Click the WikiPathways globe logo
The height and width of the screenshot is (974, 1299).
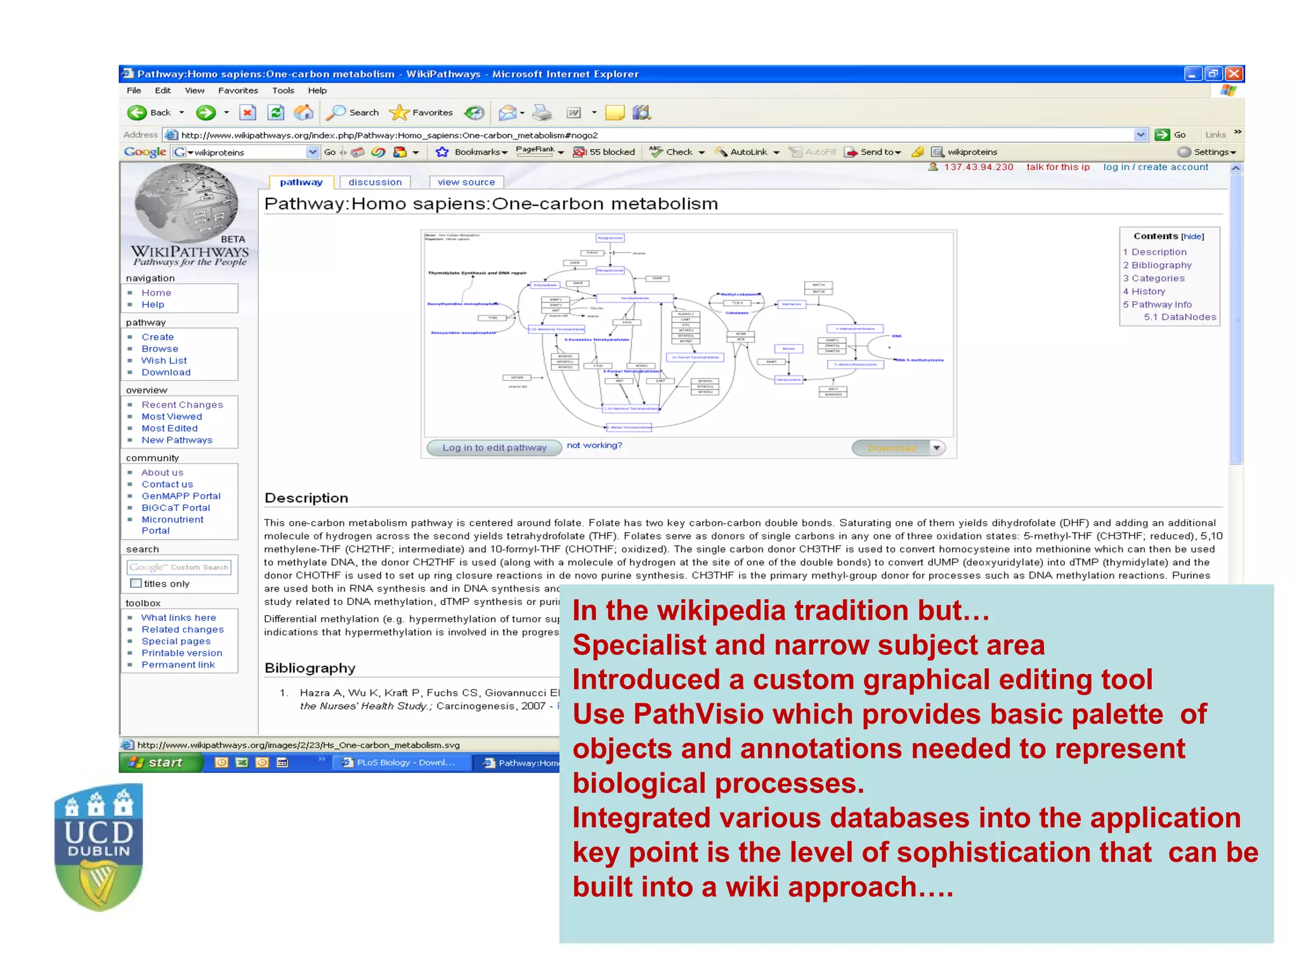click(x=186, y=202)
